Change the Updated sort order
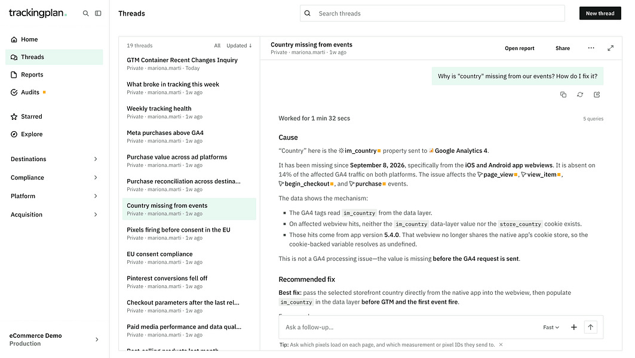This screenshot has width=635, height=358. point(239,46)
